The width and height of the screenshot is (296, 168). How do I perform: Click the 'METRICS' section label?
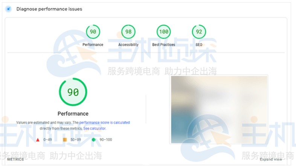[15, 159]
